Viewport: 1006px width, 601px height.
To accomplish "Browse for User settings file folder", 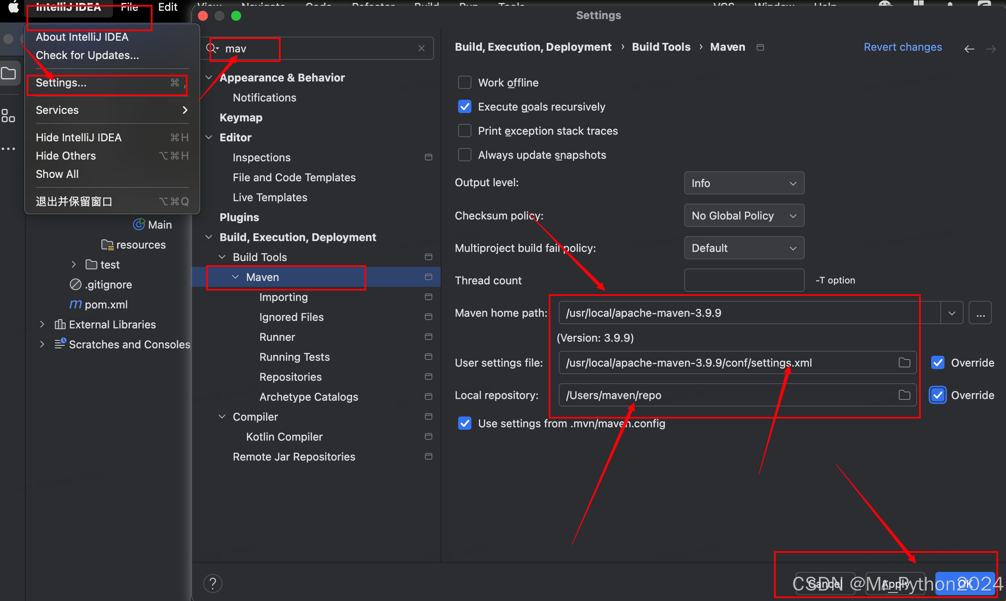I will click(904, 362).
